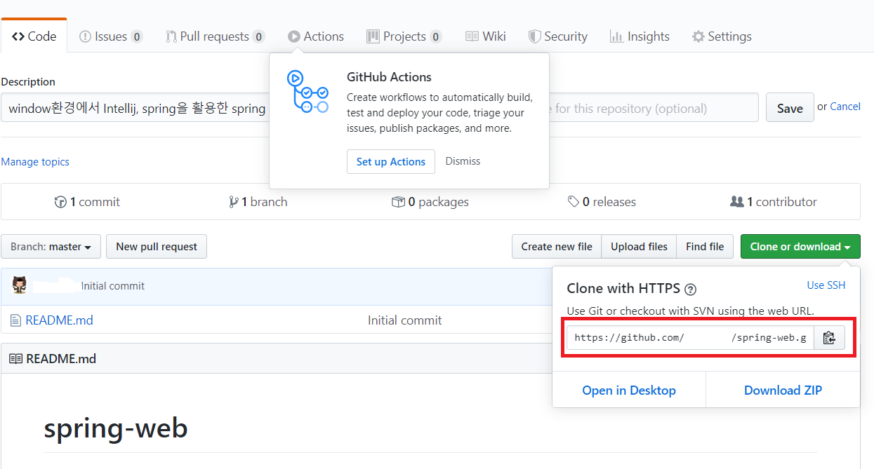The image size is (874, 469).
Task: Click the Set up Actions button
Action: [x=391, y=161]
